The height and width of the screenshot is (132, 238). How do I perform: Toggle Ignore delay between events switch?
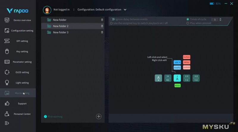click(112, 19)
